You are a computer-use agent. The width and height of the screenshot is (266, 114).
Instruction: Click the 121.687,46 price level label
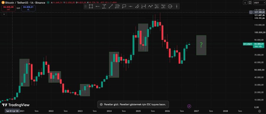[259, 15]
